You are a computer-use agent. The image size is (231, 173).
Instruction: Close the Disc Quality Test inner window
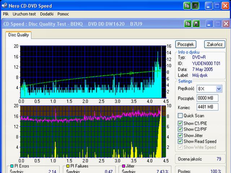[226, 24]
